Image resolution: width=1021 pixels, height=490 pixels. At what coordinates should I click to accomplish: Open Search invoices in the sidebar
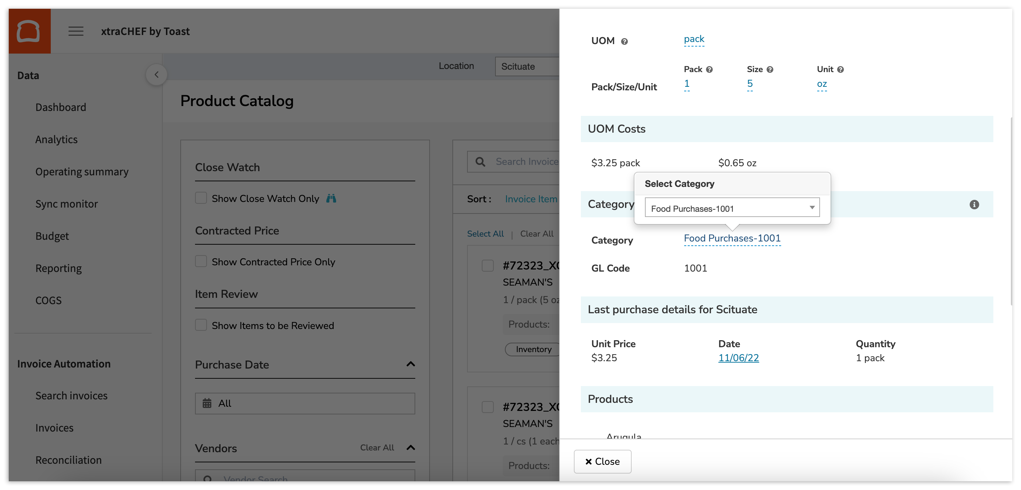(71, 395)
